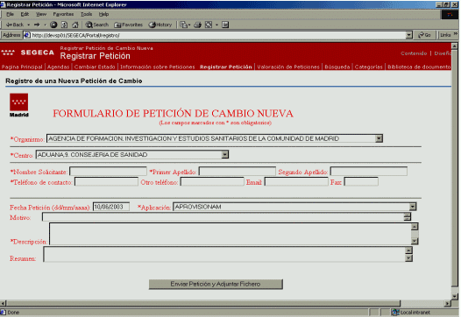Open Biblioteca de documentos link
Viewport: 461px width, 317px height.
(x=419, y=67)
